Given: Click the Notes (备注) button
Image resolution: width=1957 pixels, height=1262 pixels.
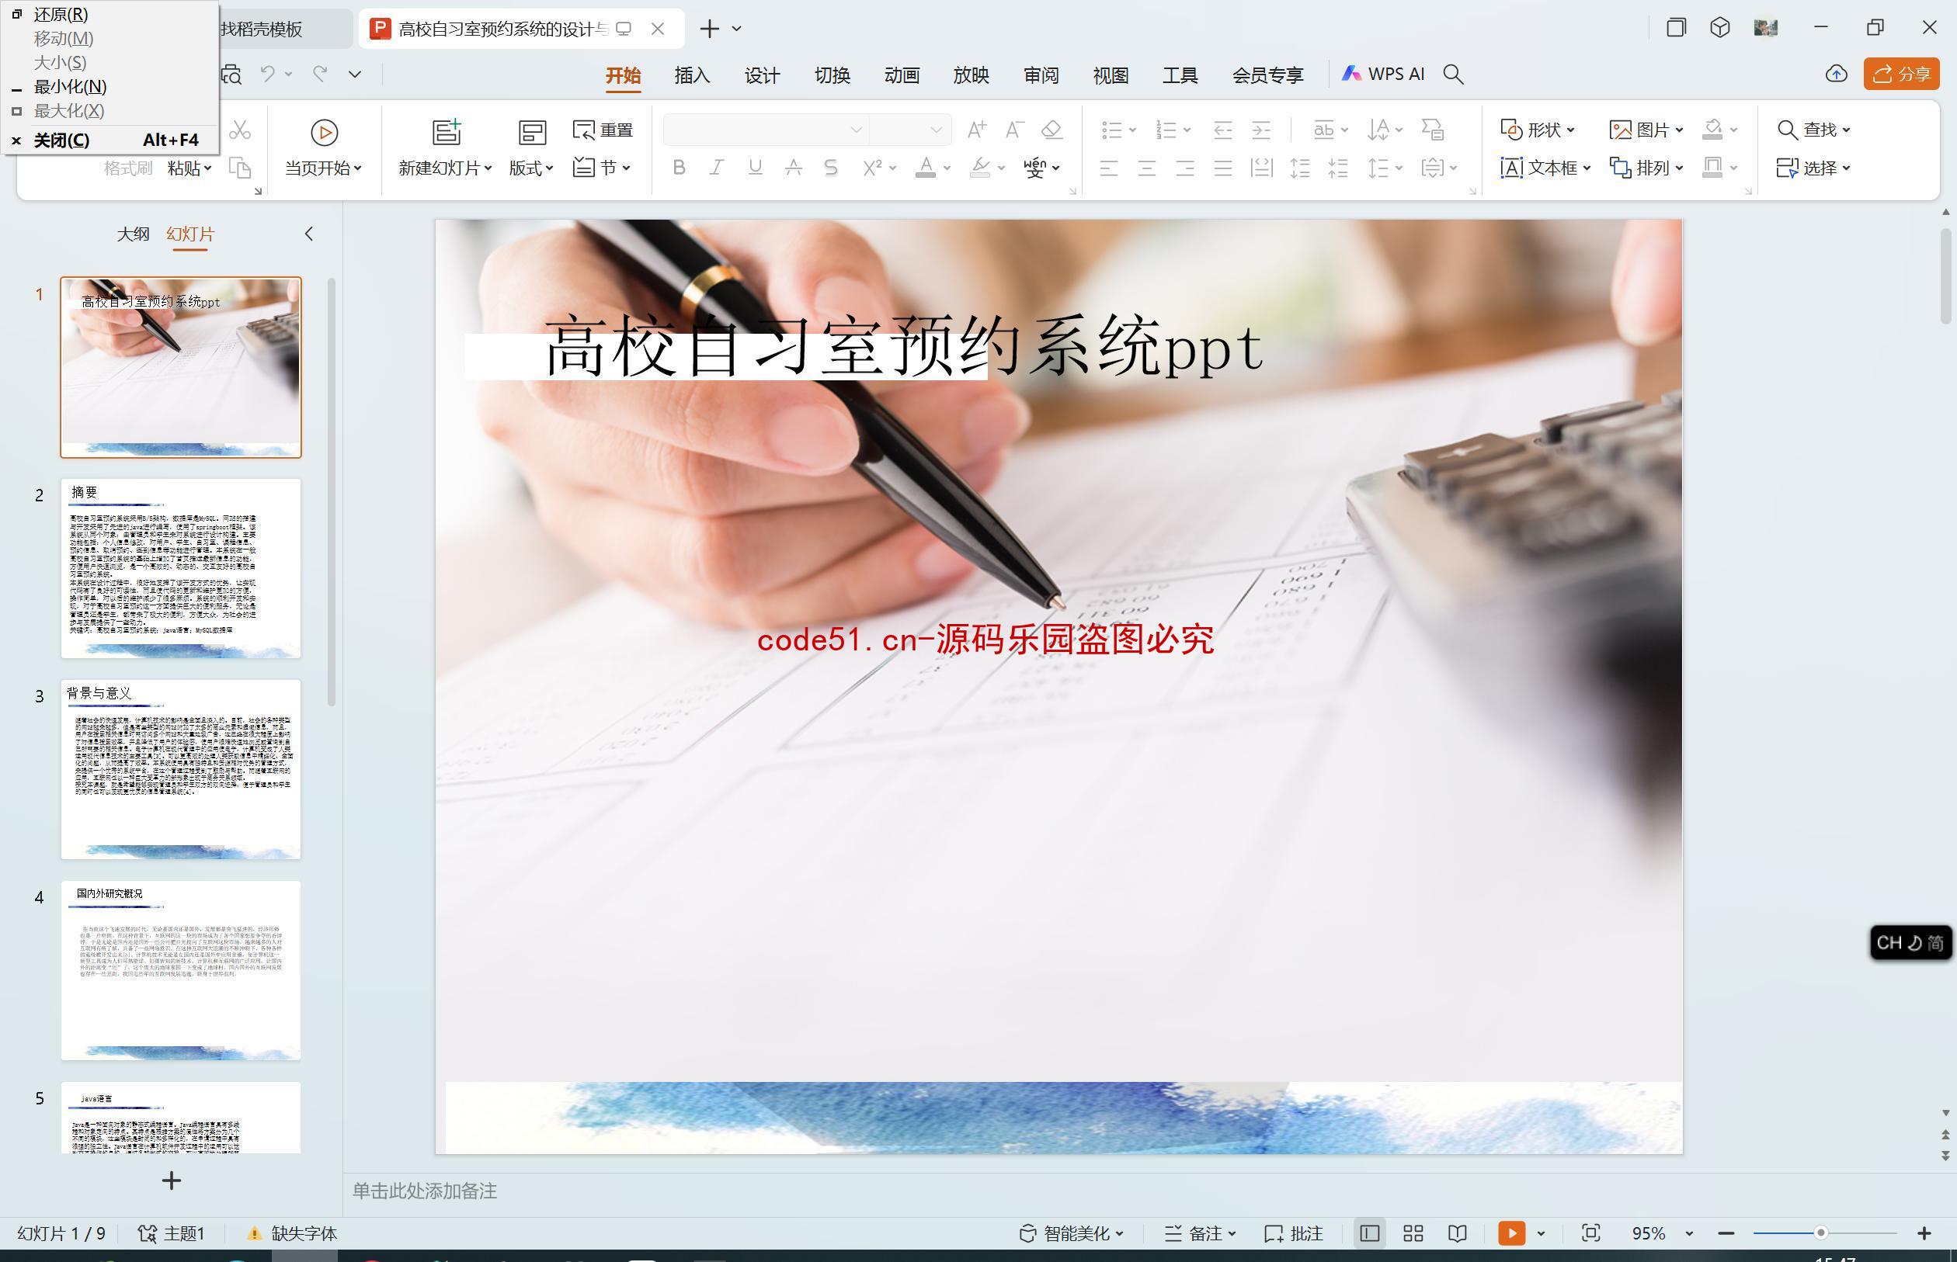Looking at the screenshot, I should coord(1201,1233).
